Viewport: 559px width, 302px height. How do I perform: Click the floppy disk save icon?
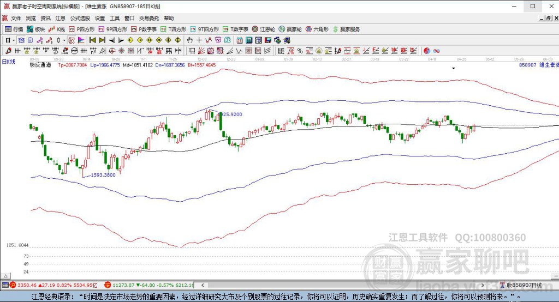pyautogui.click(x=268, y=40)
